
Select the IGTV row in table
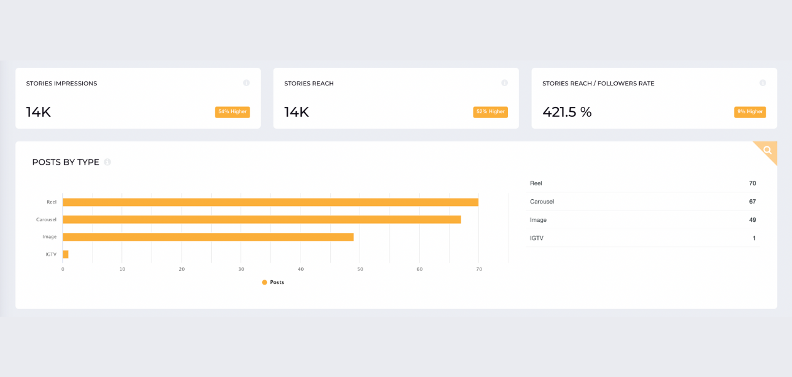[643, 238]
